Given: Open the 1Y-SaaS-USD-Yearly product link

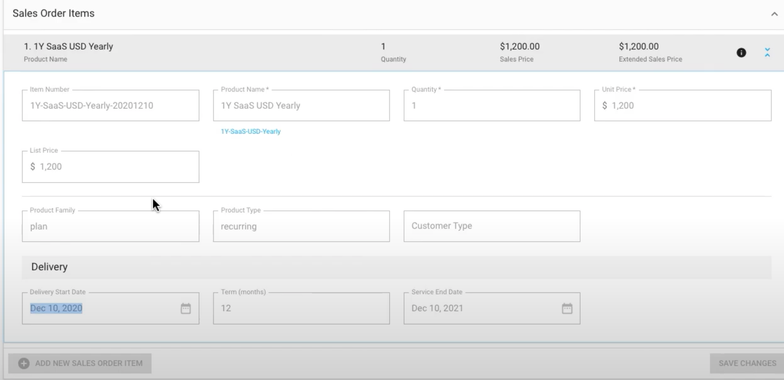Looking at the screenshot, I should pyautogui.click(x=251, y=131).
